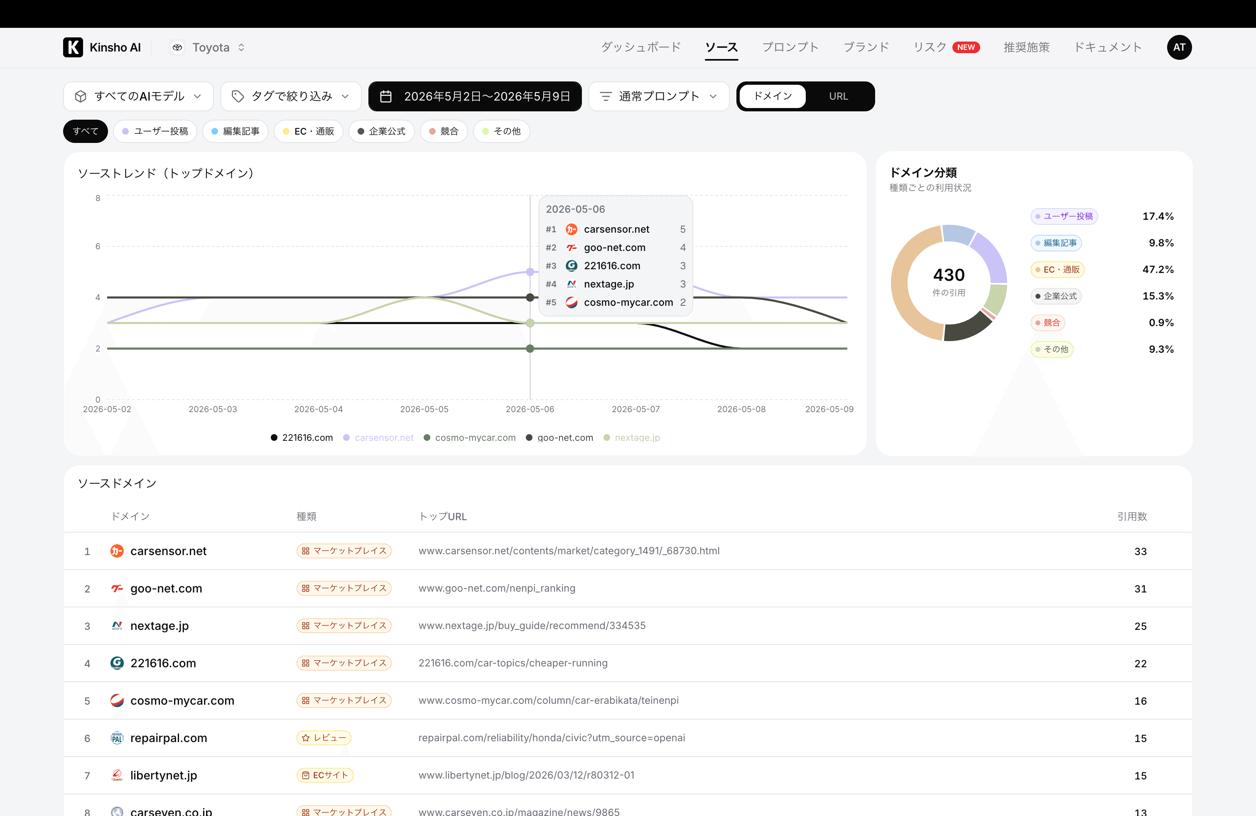Image resolution: width=1256 pixels, height=816 pixels.
Task: Open www.goo-net.com/nenpi_ranking top URL
Action: 497,588
